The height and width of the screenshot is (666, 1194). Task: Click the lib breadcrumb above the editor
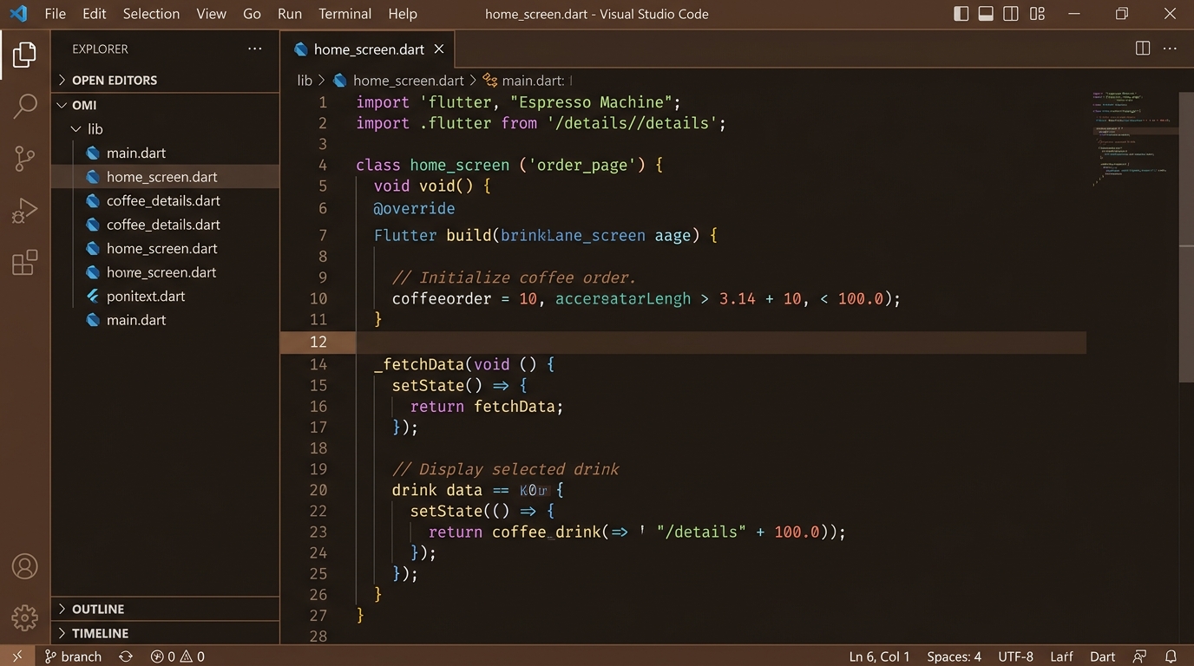pos(305,81)
